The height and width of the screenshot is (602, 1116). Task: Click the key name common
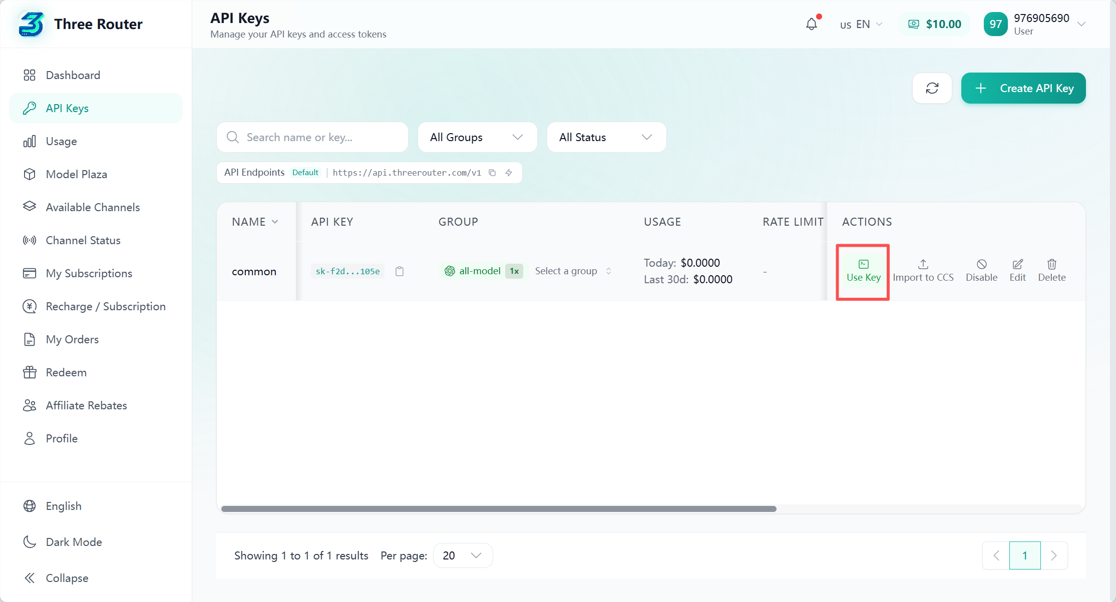pos(254,272)
